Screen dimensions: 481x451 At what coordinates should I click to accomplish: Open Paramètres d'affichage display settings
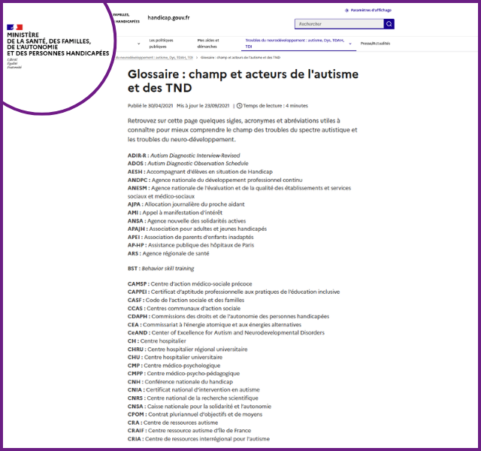pos(368,10)
